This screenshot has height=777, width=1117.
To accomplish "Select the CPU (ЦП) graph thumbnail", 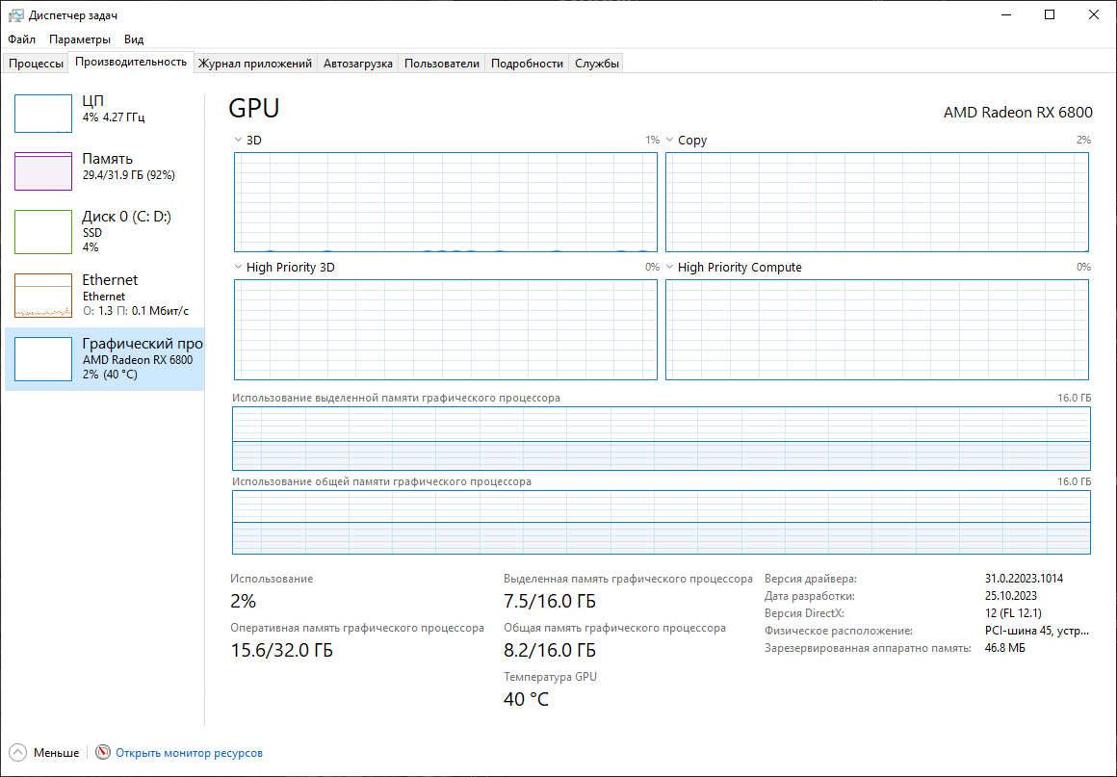I will coord(43,114).
